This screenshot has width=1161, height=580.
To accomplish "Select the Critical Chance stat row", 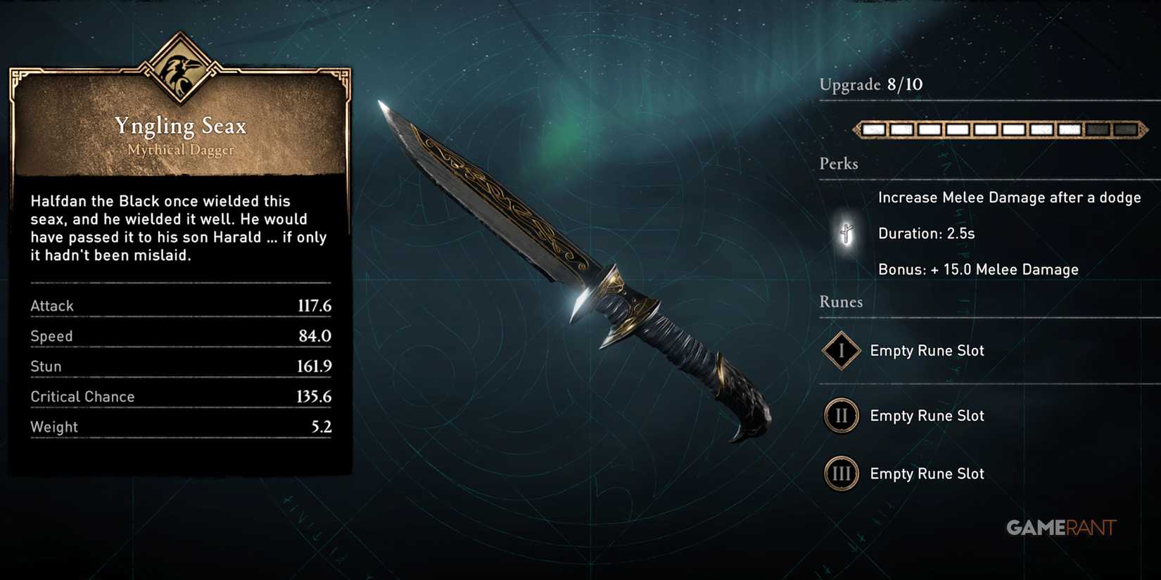I will point(181,397).
